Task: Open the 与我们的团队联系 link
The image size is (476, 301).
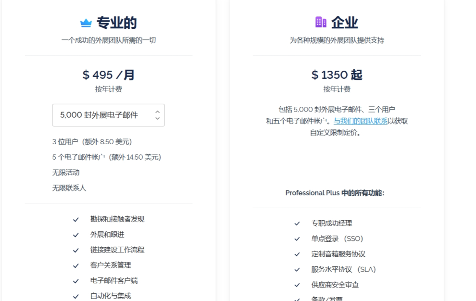Action: pos(361,121)
